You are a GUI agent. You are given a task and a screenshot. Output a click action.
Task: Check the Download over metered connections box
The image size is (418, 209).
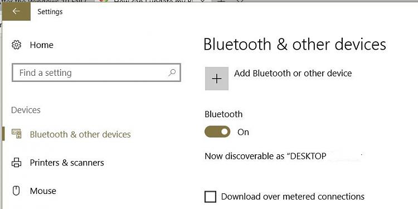click(x=210, y=197)
